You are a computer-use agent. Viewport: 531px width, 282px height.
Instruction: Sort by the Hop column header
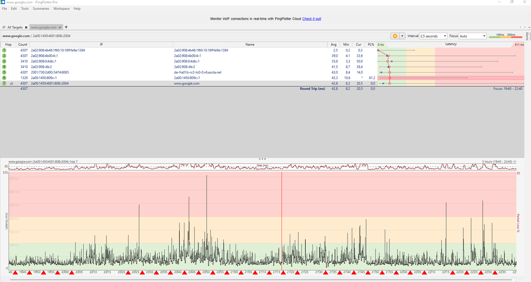coord(8,45)
